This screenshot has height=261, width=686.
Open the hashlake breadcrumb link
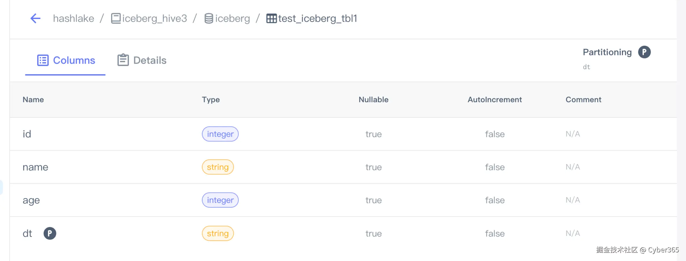click(x=73, y=19)
